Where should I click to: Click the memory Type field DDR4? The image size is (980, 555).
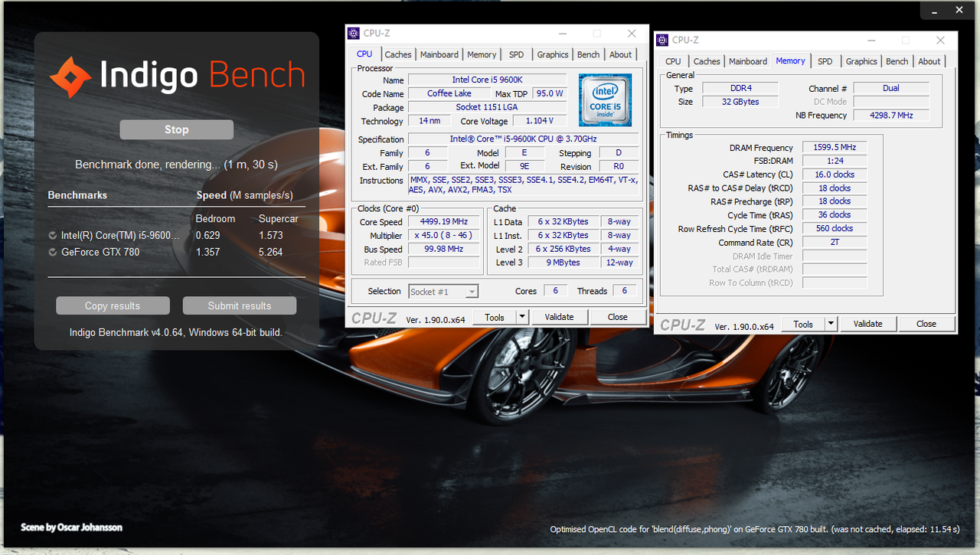point(741,88)
